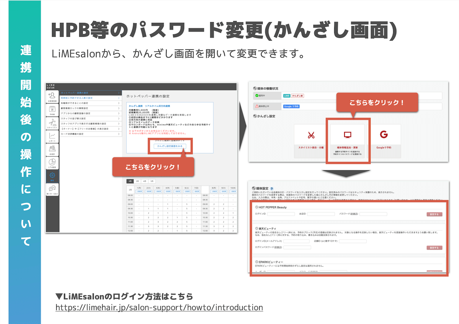Click (非表示) link beside 楽天 ログインパスワード
The height and width of the screenshot is (324, 459).
coord(278,247)
